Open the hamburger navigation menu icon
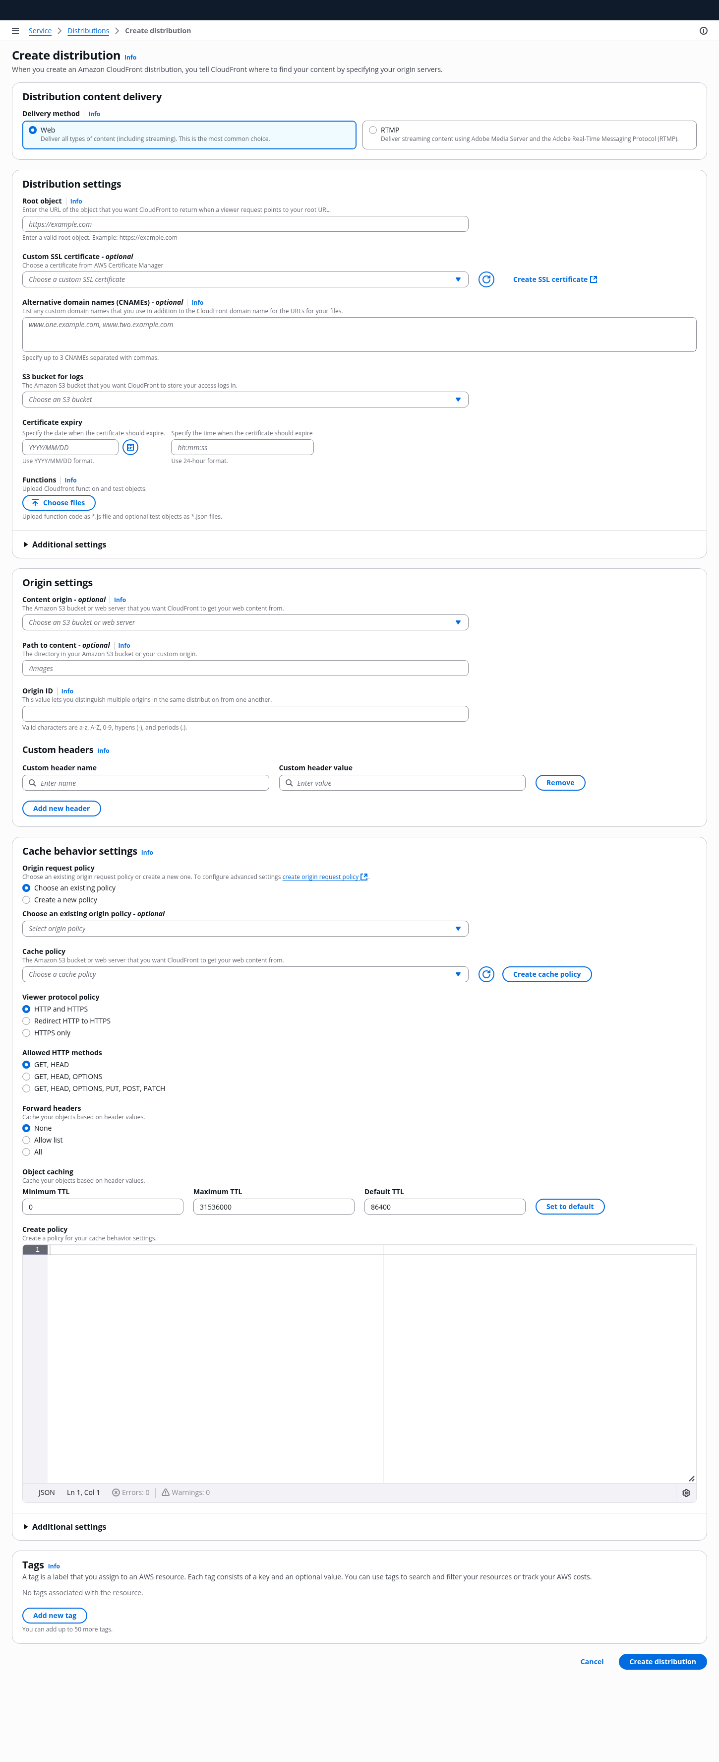This screenshot has width=719, height=1762. [x=15, y=31]
